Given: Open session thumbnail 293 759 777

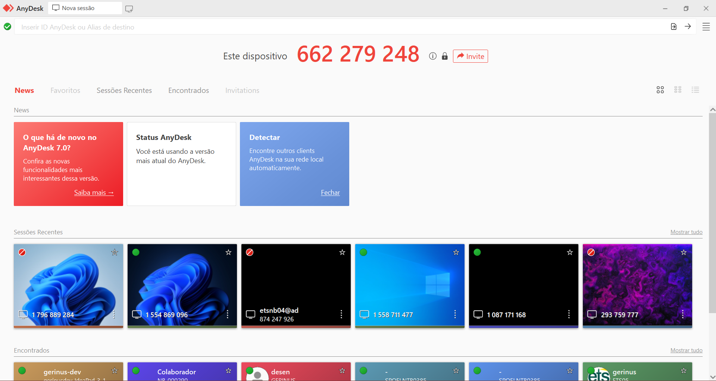Looking at the screenshot, I should tap(637, 286).
